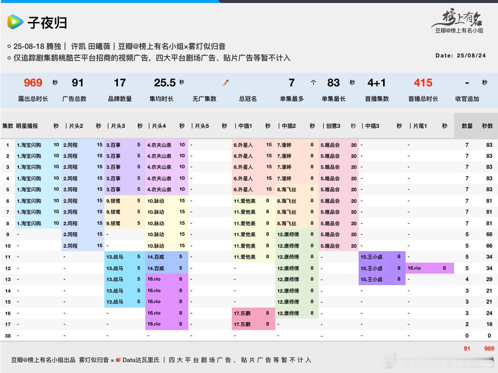Click the Tencent Video logo icon

tap(15, 22)
